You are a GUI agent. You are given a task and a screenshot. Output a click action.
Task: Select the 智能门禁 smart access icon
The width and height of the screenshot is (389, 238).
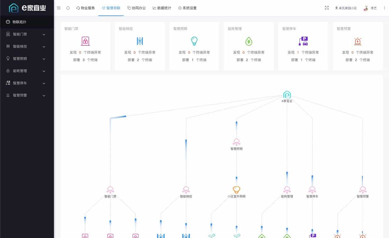point(85,40)
